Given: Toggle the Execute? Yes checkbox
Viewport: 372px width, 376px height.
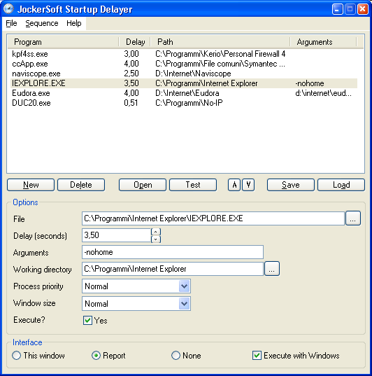Looking at the screenshot, I should pyautogui.click(x=87, y=321).
